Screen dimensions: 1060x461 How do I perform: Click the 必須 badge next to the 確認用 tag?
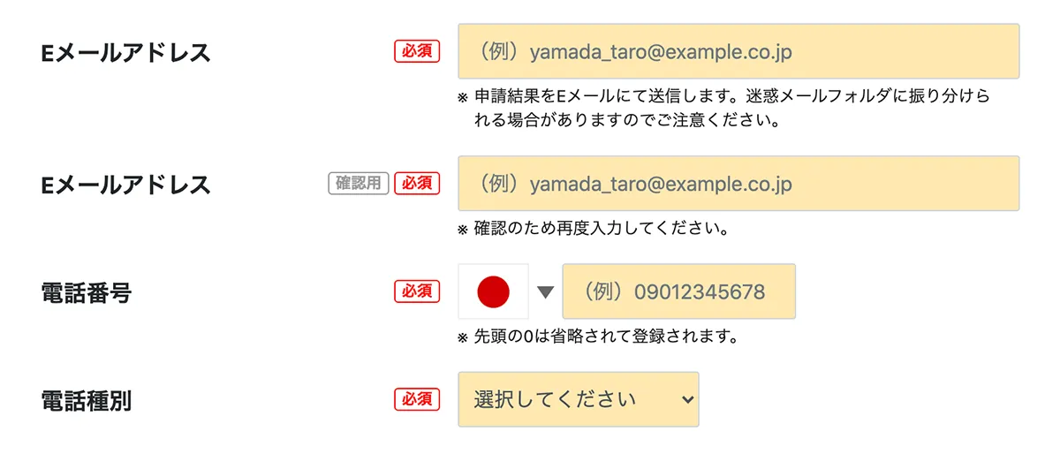pyautogui.click(x=417, y=183)
